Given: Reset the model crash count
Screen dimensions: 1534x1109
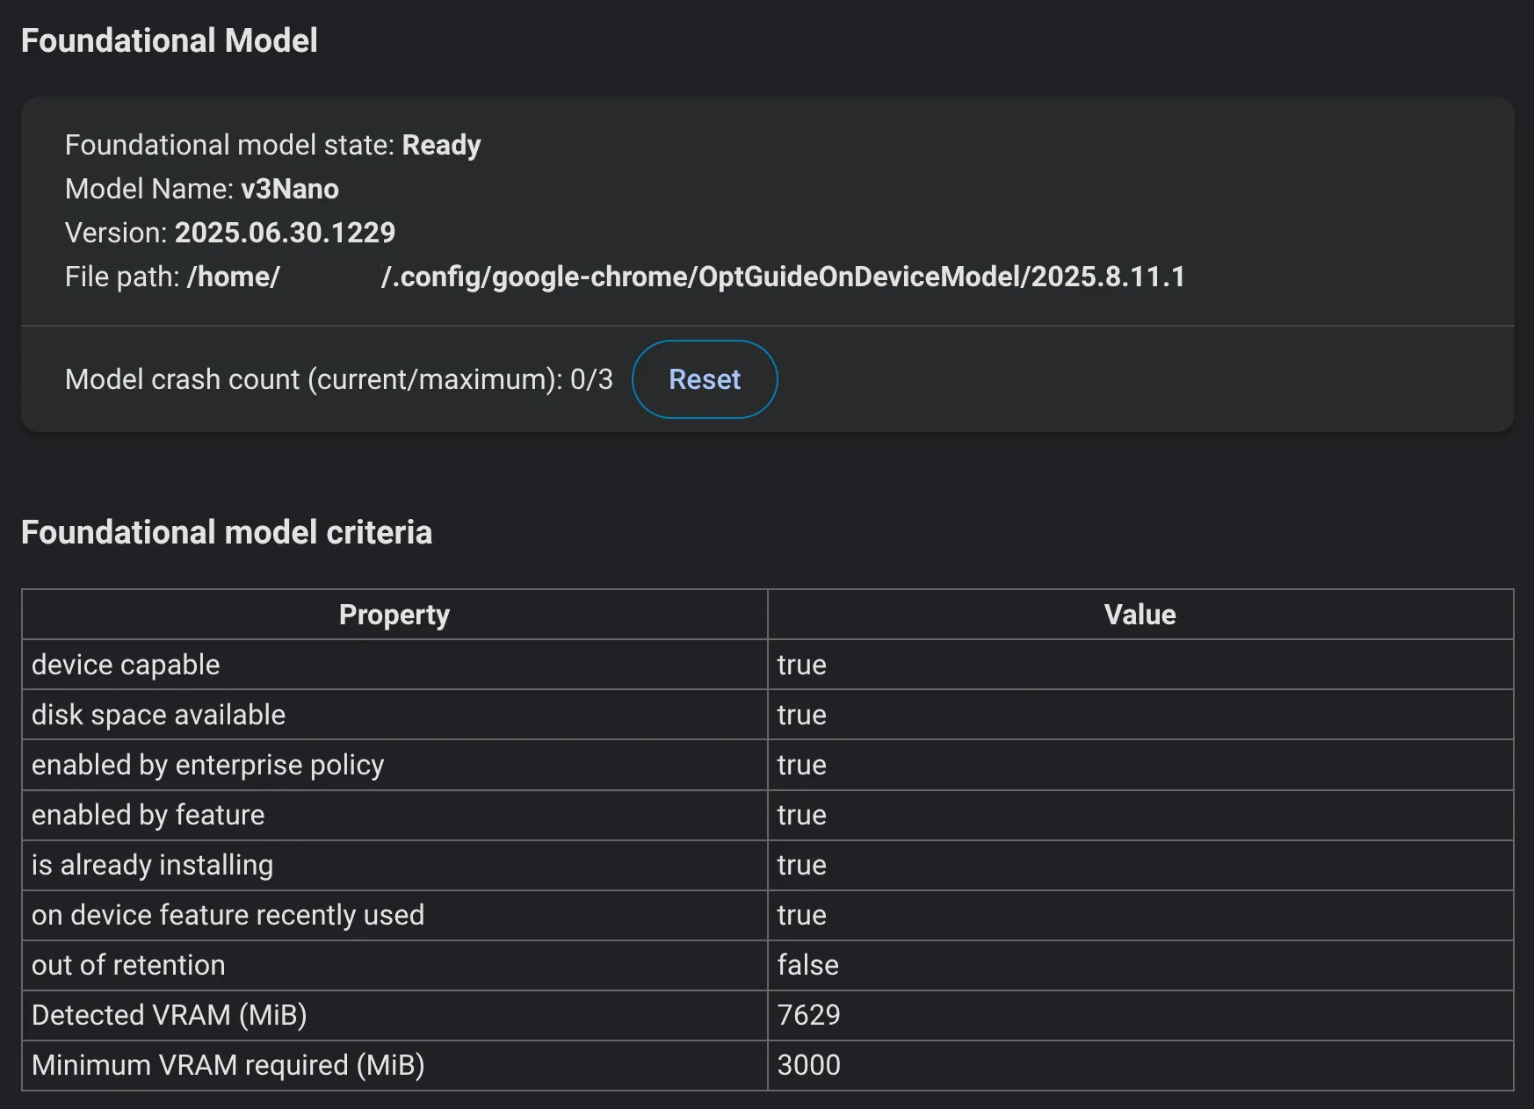Looking at the screenshot, I should coord(704,379).
